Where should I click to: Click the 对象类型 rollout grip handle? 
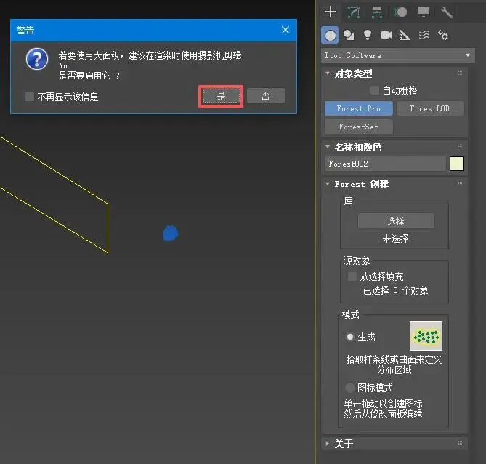pos(460,73)
